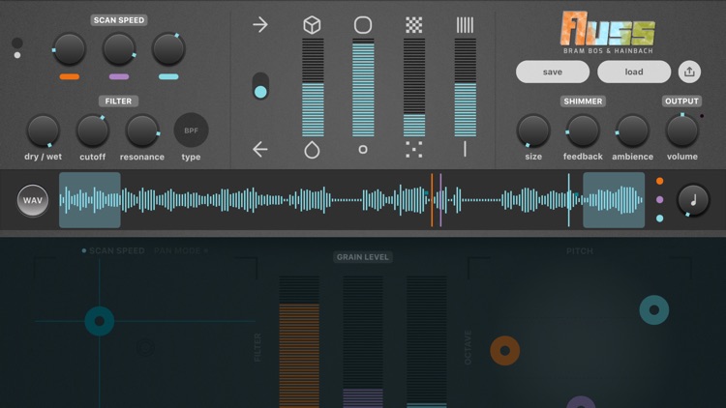Click the cyan playhead marker in waveform
The image size is (726, 408).
coord(569,200)
